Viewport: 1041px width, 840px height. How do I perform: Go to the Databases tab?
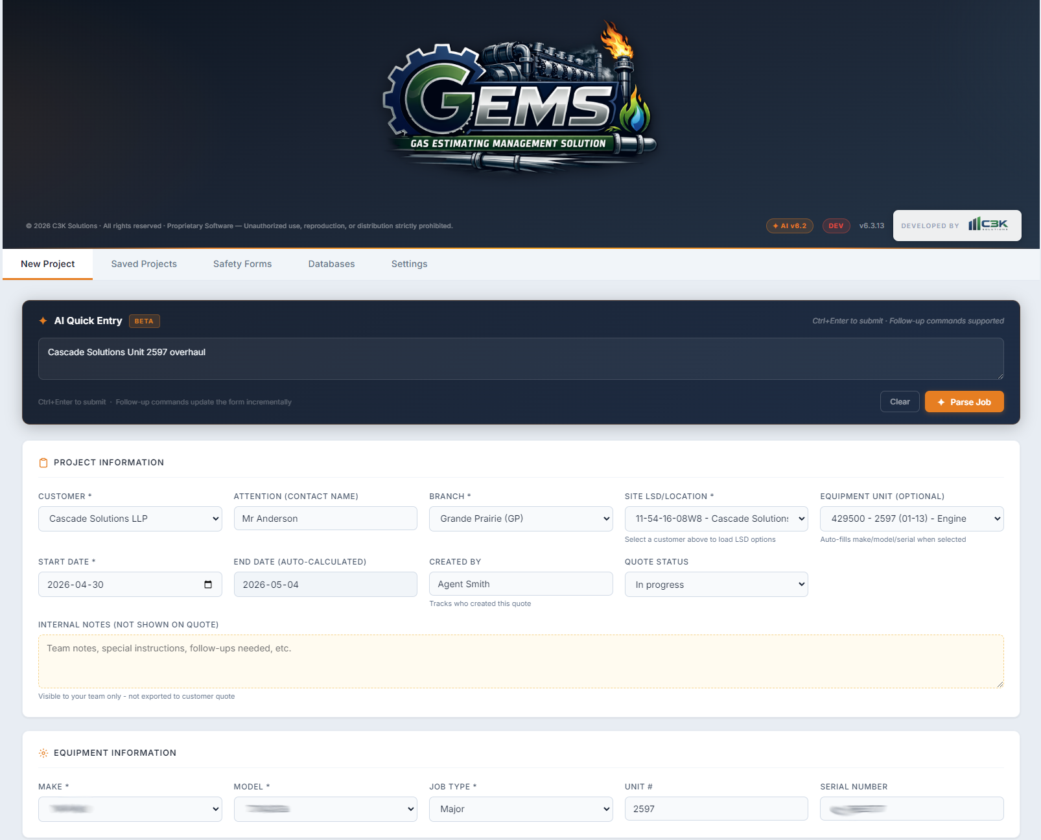coord(331,264)
